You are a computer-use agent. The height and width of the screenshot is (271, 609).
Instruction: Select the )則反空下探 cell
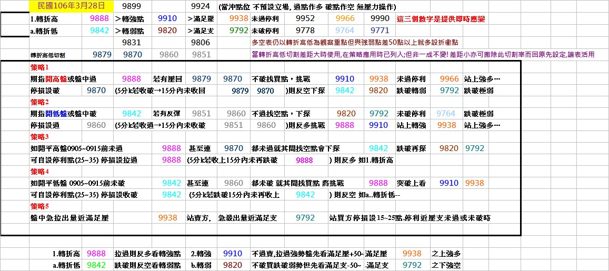pyautogui.click(x=306, y=91)
